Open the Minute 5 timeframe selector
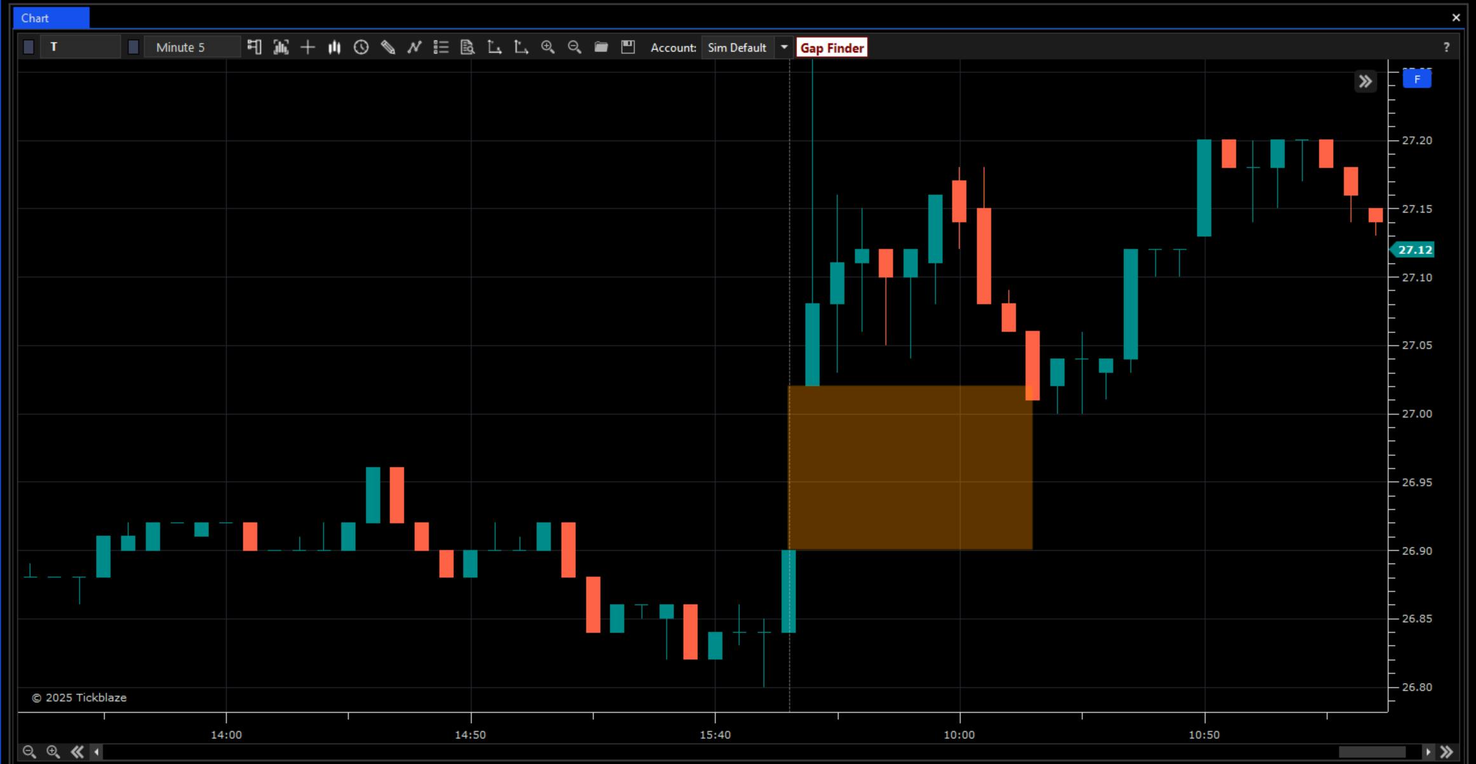 (x=193, y=47)
